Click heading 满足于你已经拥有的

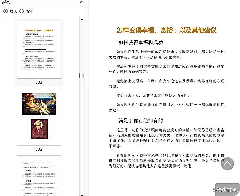coord(141,121)
